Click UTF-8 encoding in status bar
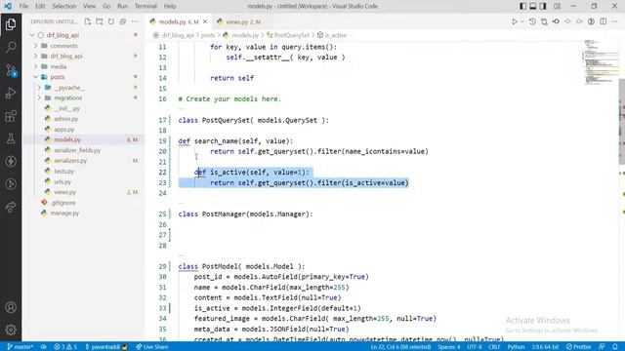The height and width of the screenshot is (351, 625). 474,347
